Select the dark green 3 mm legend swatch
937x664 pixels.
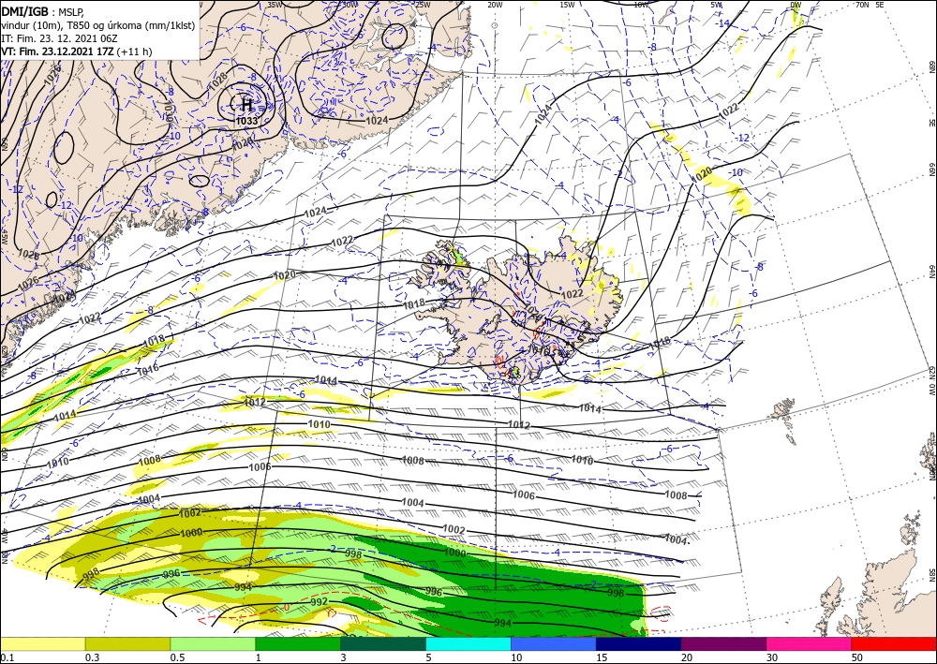(x=383, y=643)
